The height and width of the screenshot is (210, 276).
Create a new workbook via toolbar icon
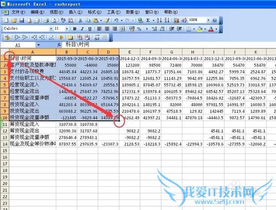(6, 20)
